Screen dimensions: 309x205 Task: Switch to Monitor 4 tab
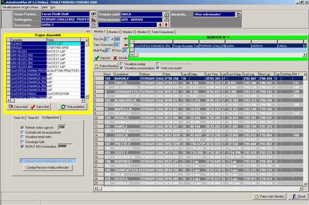[143, 32]
